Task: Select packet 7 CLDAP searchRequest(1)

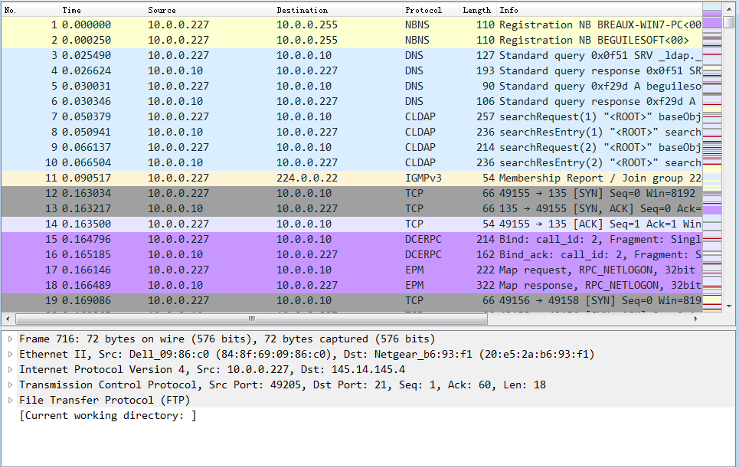Action: (352, 116)
